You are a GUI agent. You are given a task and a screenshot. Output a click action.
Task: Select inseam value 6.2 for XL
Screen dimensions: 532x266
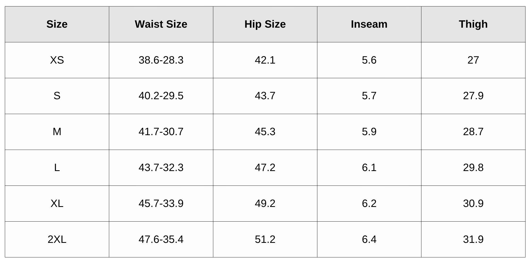(x=369, y=203)
